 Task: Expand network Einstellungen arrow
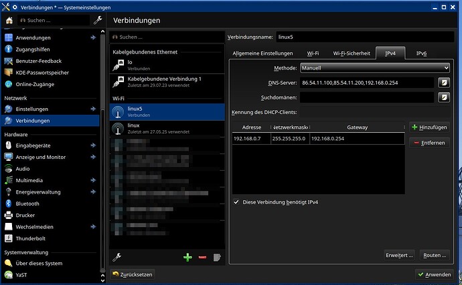(x=93, y=109)
